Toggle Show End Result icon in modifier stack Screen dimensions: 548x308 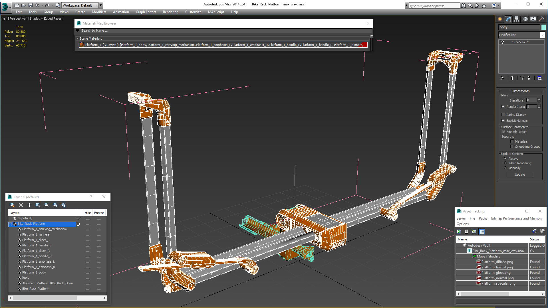(x=512, y=78)
